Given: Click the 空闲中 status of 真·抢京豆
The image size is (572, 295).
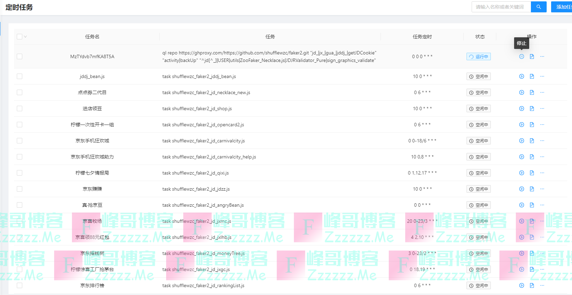Looking at the screenshot, I should click(478, 205).
